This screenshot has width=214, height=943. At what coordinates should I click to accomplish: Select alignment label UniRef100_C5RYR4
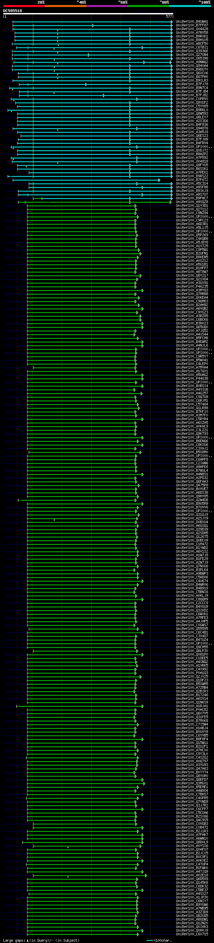pos(192,419)
